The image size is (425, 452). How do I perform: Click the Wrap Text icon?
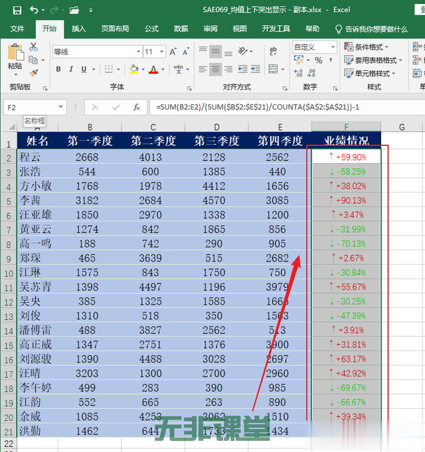point(273,51)
